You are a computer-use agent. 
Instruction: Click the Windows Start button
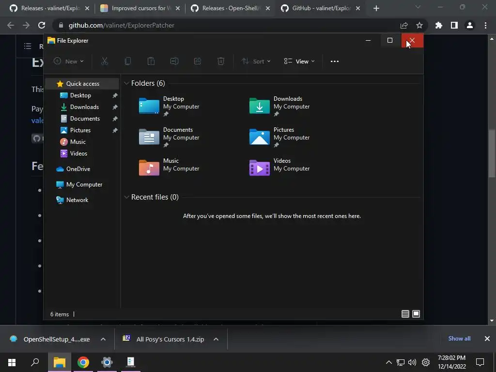click(12, 362)
